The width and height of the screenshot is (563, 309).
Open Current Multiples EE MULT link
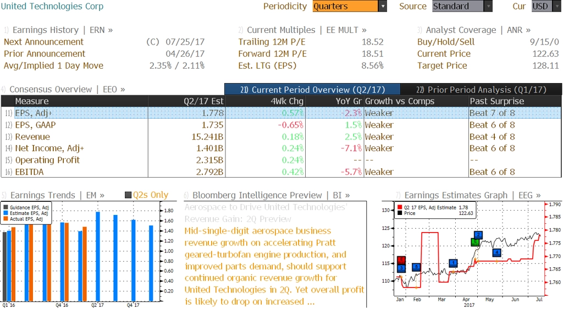[x=307, y=30]
